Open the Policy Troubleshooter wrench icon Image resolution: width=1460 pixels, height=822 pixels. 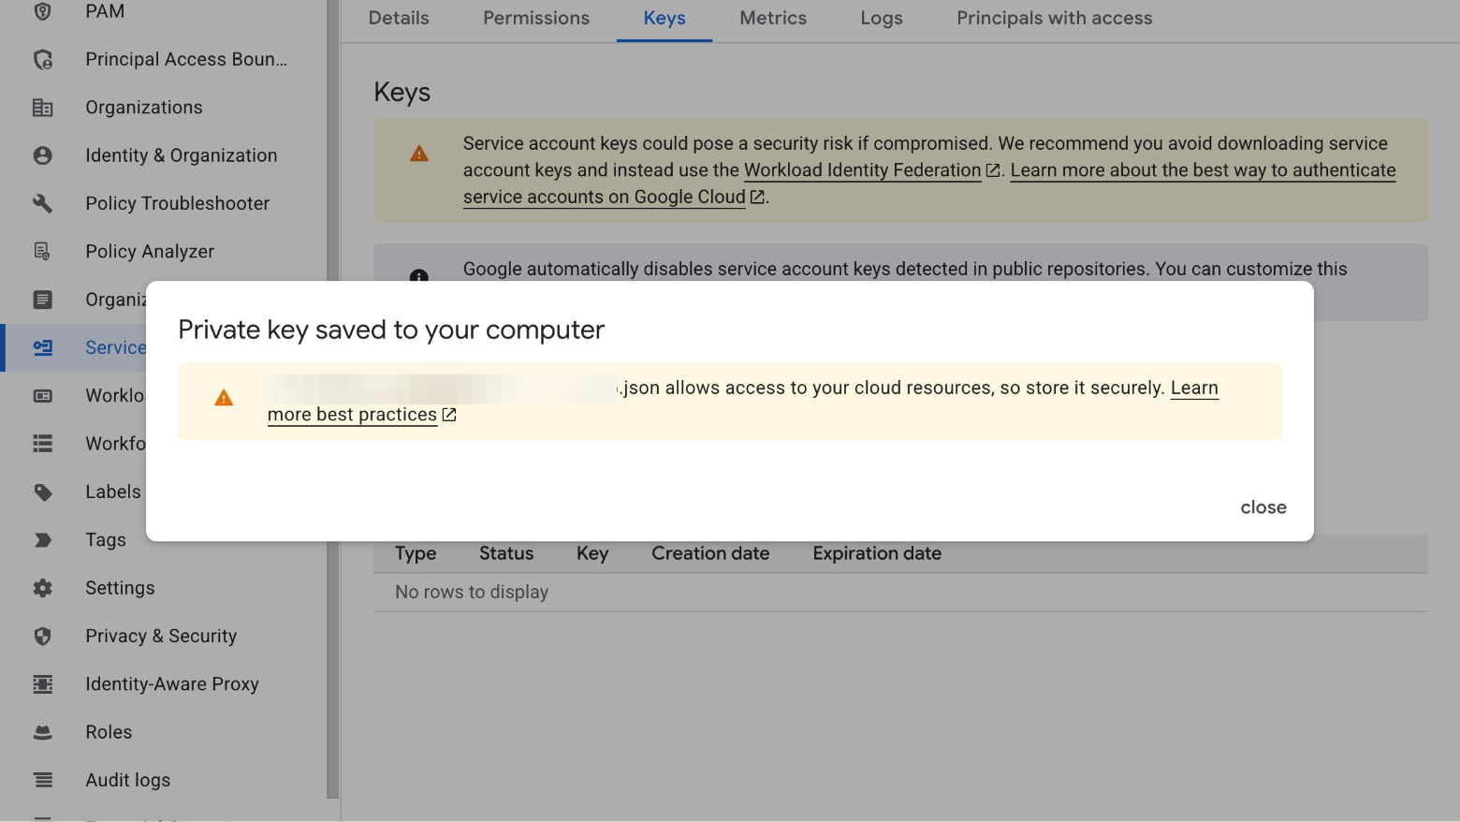click(42, 203)
